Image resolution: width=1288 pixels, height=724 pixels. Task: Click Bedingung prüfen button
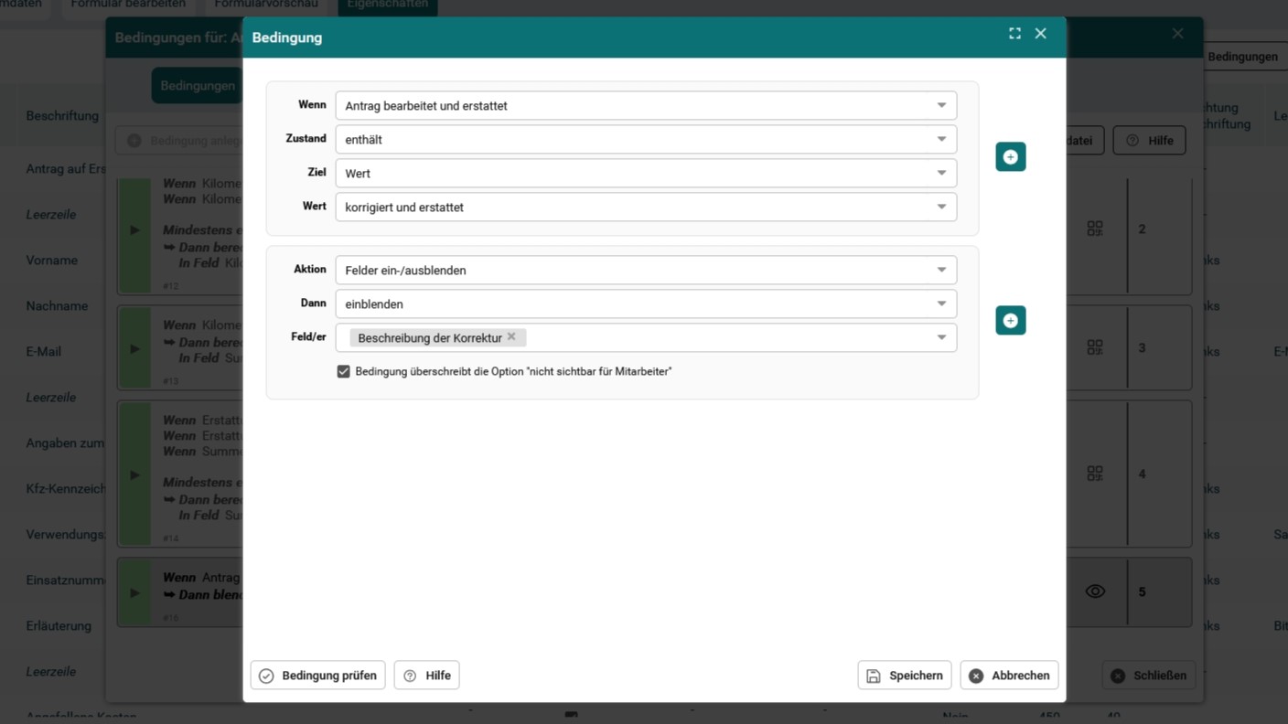click(318, 676)
